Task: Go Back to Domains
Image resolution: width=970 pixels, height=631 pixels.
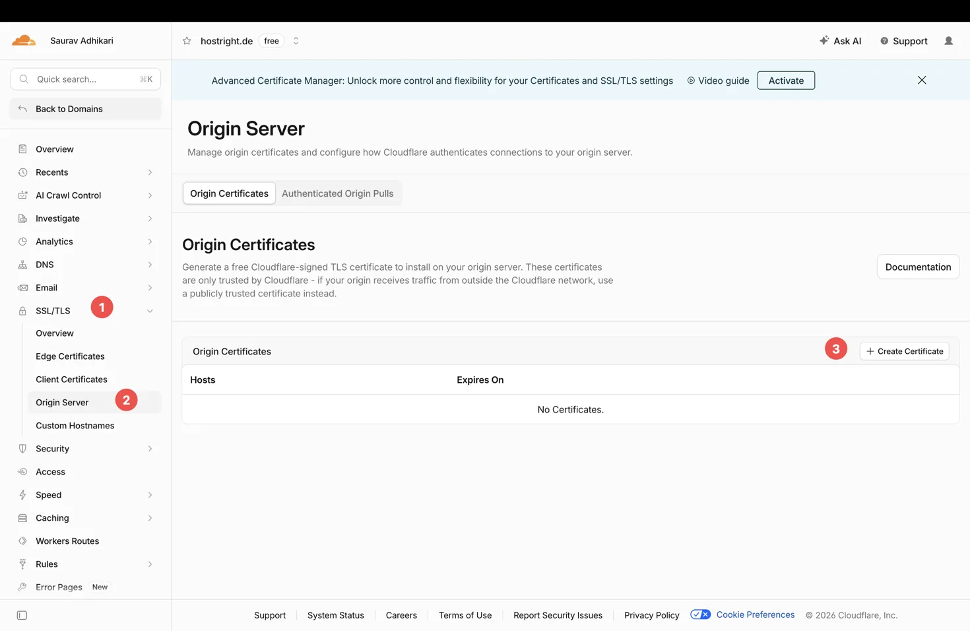Action: (x=86, y=109)
